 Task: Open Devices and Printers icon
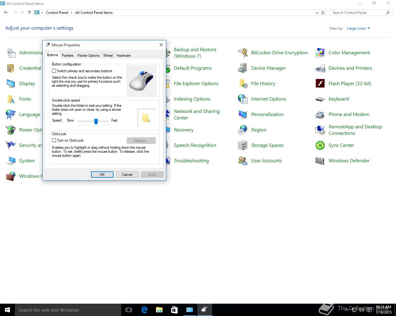pyautogui.click(x=320, y=68)
